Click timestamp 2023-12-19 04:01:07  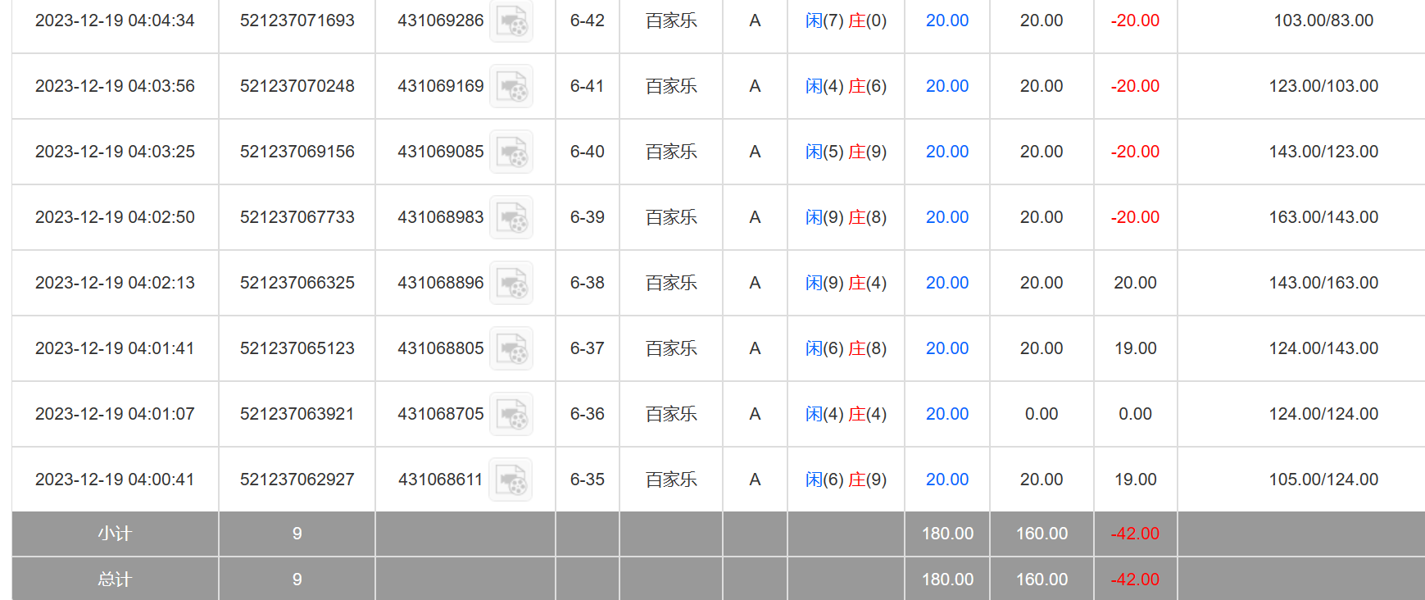click(115, 414)
